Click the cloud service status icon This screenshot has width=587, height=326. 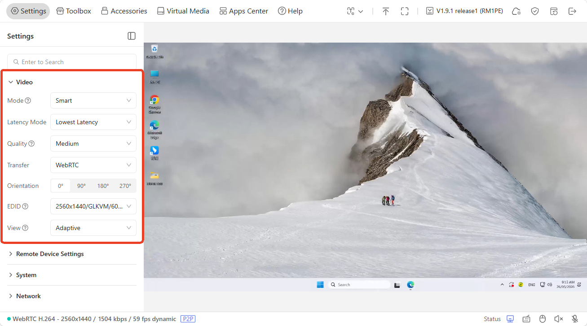pos(516,11)
